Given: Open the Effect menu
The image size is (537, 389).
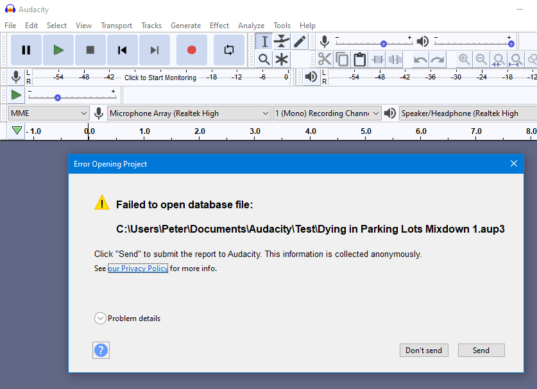Looking at the screenshot, I should coord(219,26).
